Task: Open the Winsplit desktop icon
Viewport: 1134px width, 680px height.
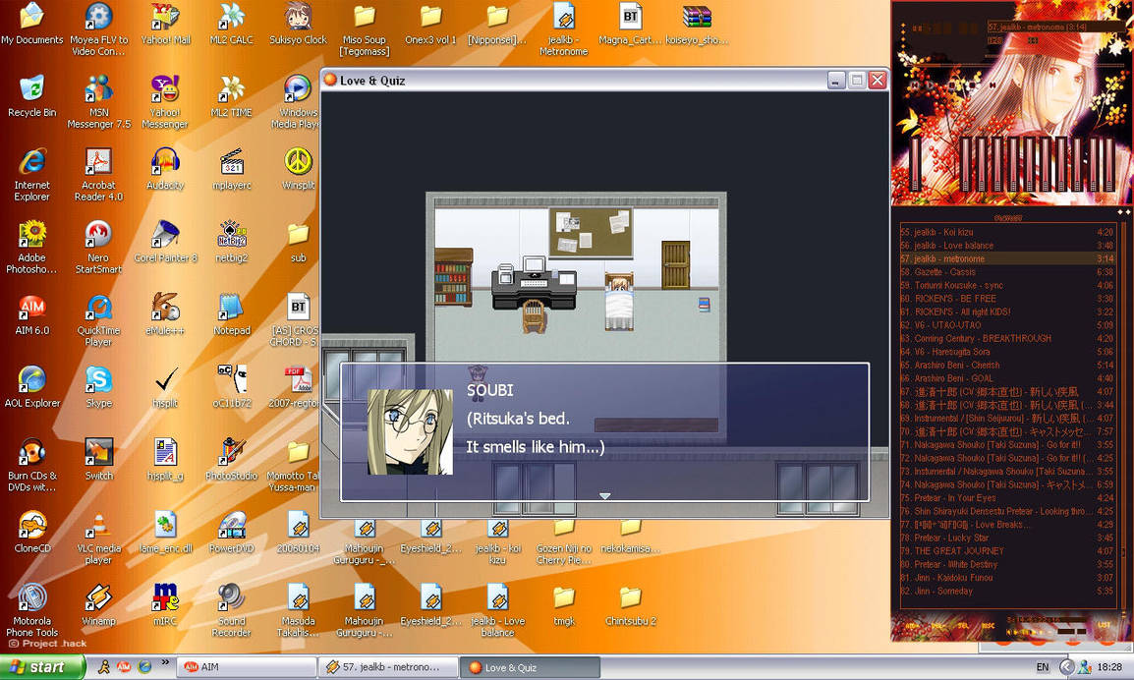Action: 298,168
